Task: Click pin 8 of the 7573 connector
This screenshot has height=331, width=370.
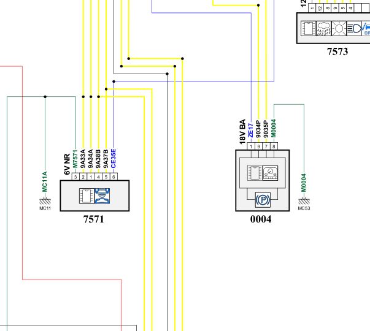Action: click(x=327, y=8)
